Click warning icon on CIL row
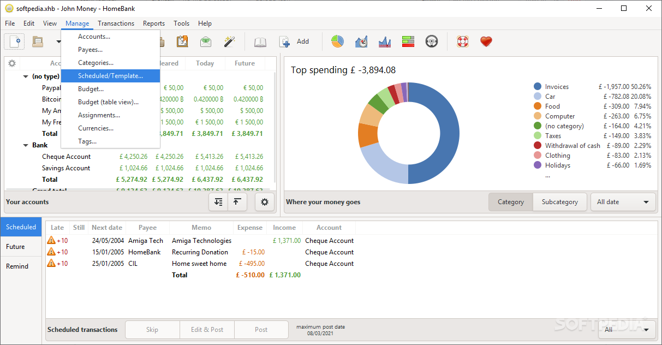The image size is (662, 345). tap(51, 263)
